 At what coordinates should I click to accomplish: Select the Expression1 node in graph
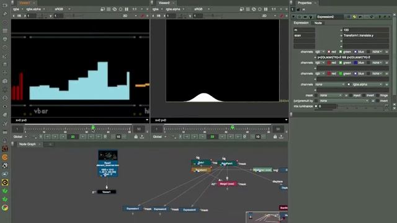pyautogui.click(x=133, y=209)
